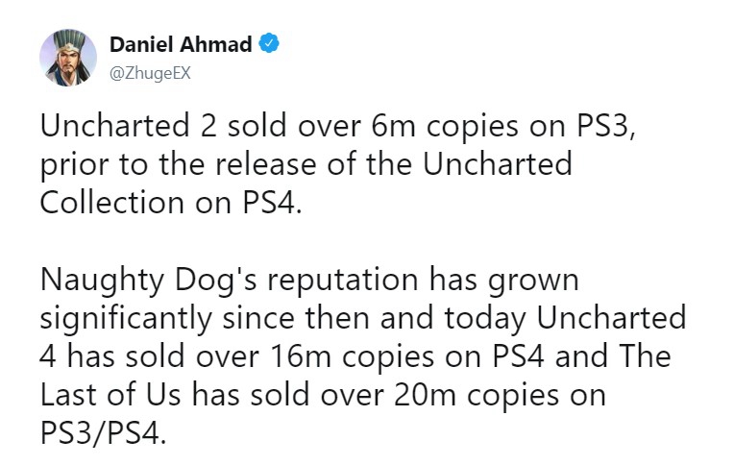Click the words "Uncharted 2" in the tweet
The width and height of the screenshot is (734, 465).
pyautogui.click(x=129, y=126)
